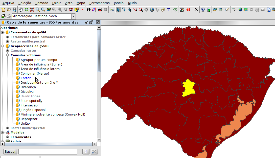Image resolution: width=275 pixels, height=158 pixels.
Task: Activate the Info tool
Action: (89, 10)
